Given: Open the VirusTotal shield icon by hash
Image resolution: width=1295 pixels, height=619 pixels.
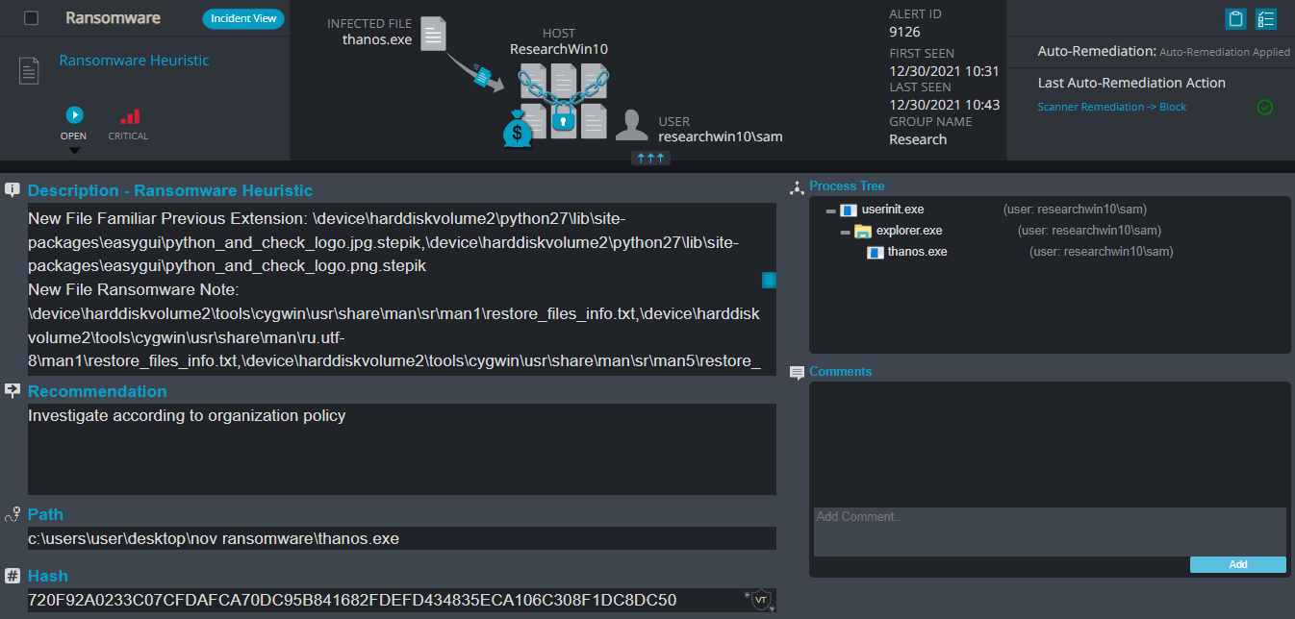Looking at the screenshot, I should click(761, 600).
